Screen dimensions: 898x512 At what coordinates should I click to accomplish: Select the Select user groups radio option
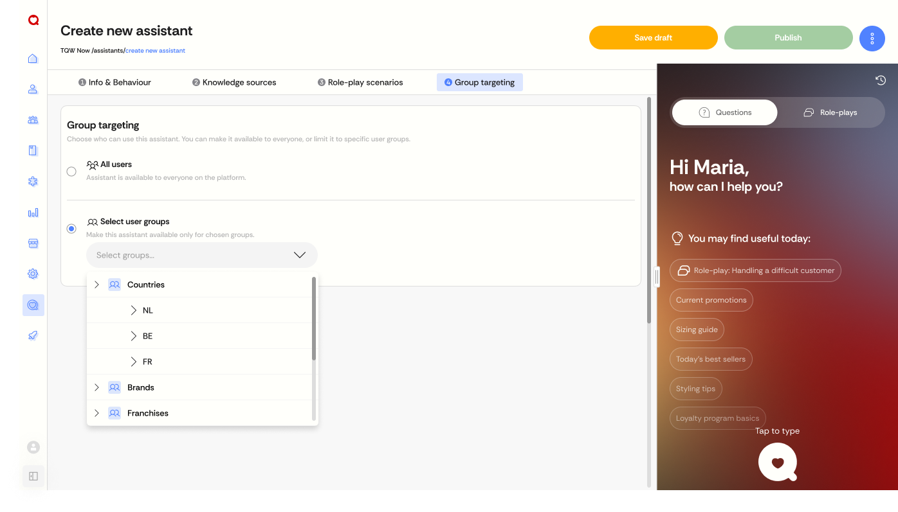tap(71, 228)
